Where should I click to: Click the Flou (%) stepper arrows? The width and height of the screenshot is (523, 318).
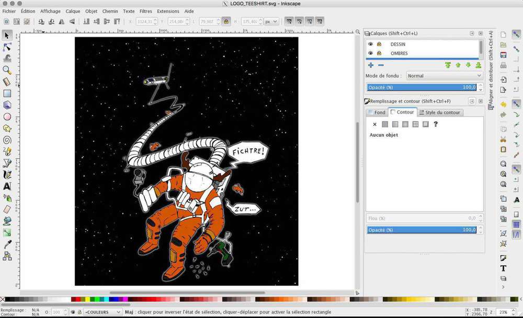481,218
